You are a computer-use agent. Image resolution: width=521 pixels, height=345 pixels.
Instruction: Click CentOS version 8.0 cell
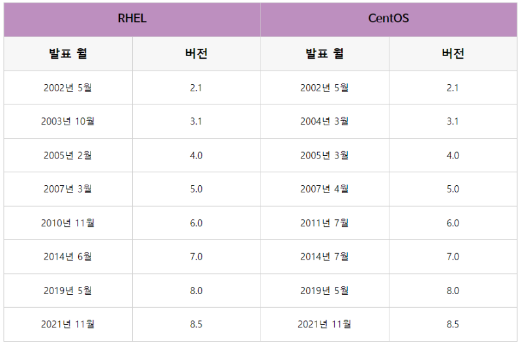pyautogui.click(x=453, y=291)
